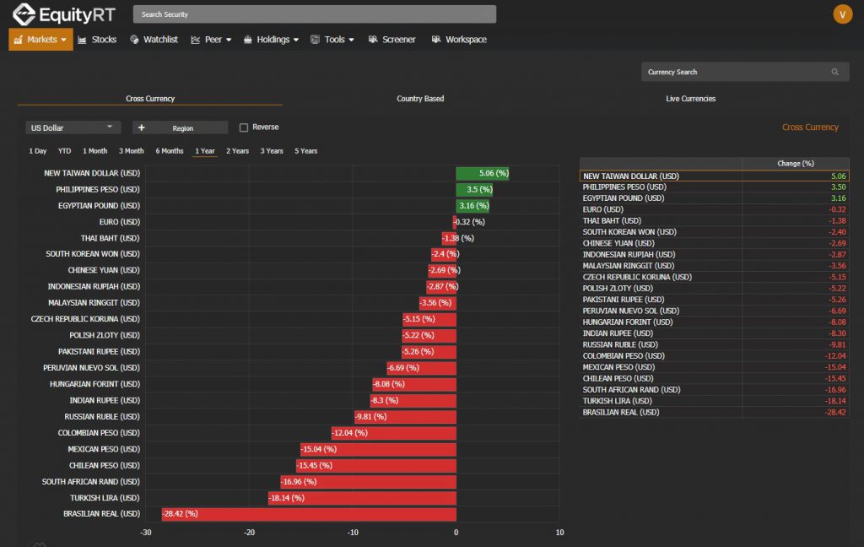Select Thai Baht (USD) in table

(714, 221)
